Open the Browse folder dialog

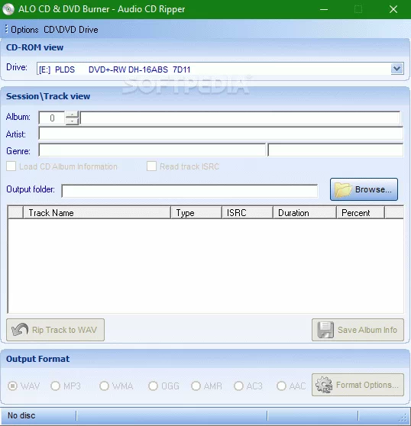pos(364,189)
